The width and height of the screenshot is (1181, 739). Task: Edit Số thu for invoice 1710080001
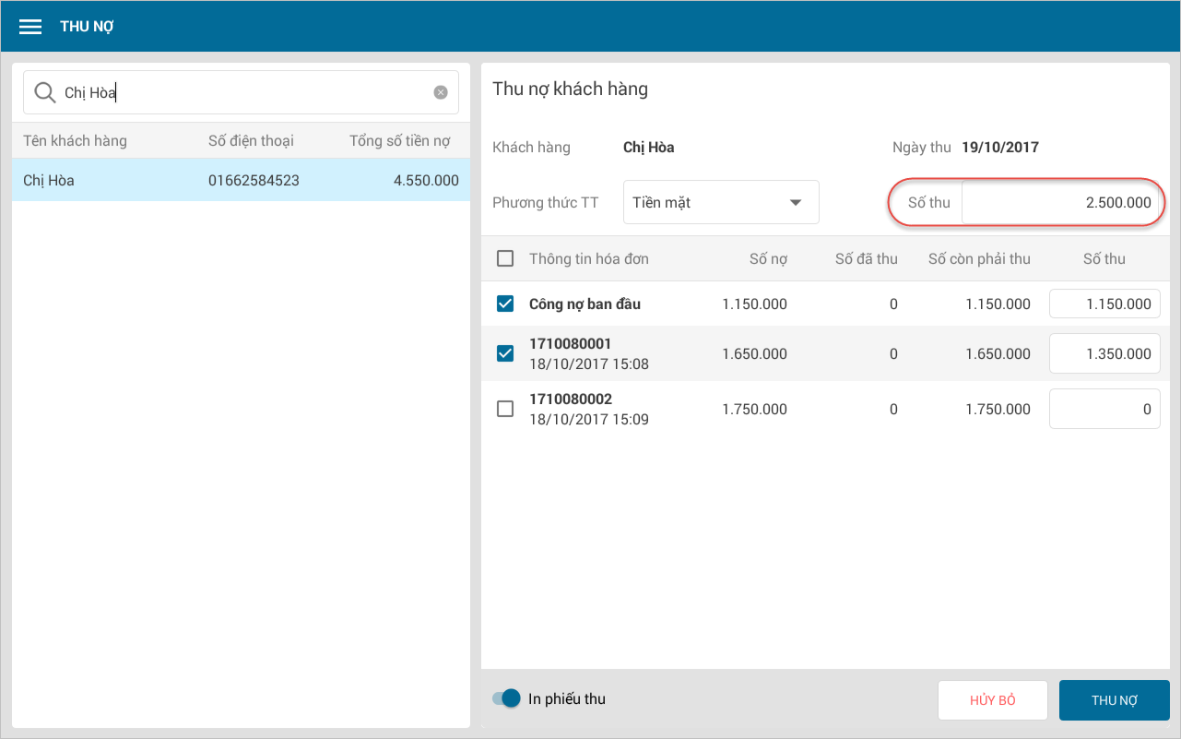pos(1104,353)
